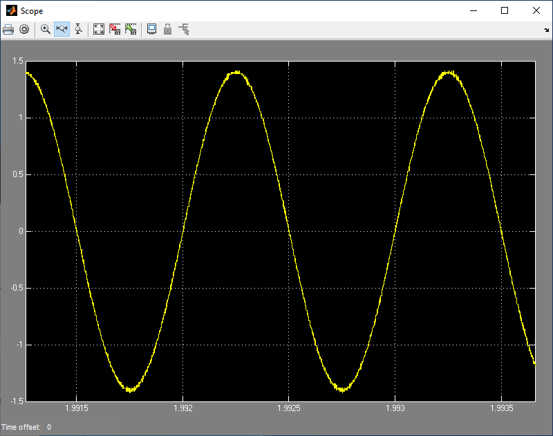The width and height of the screenshot is (553, 436).
Task: Restore the saved axes settings
Action: (x=130, y=30)
